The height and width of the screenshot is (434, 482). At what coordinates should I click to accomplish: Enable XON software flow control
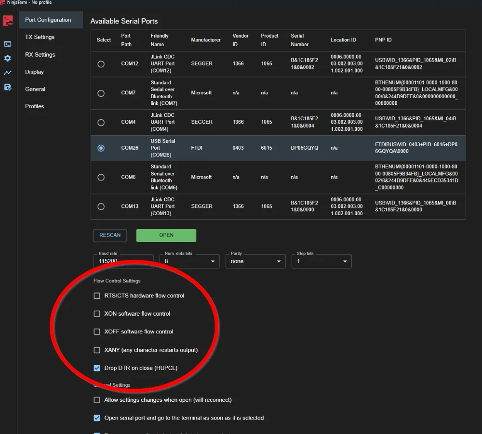pyautogui.click(x=97, y=314)
